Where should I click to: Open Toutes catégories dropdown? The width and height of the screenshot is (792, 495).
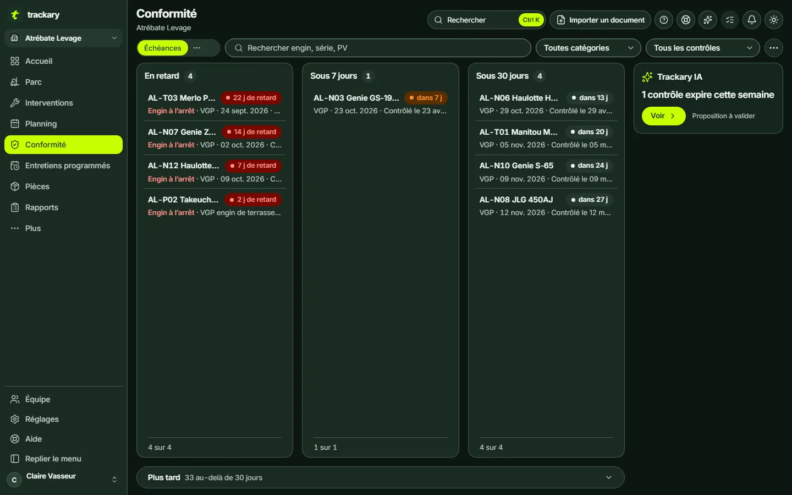[x=588, y=48]
